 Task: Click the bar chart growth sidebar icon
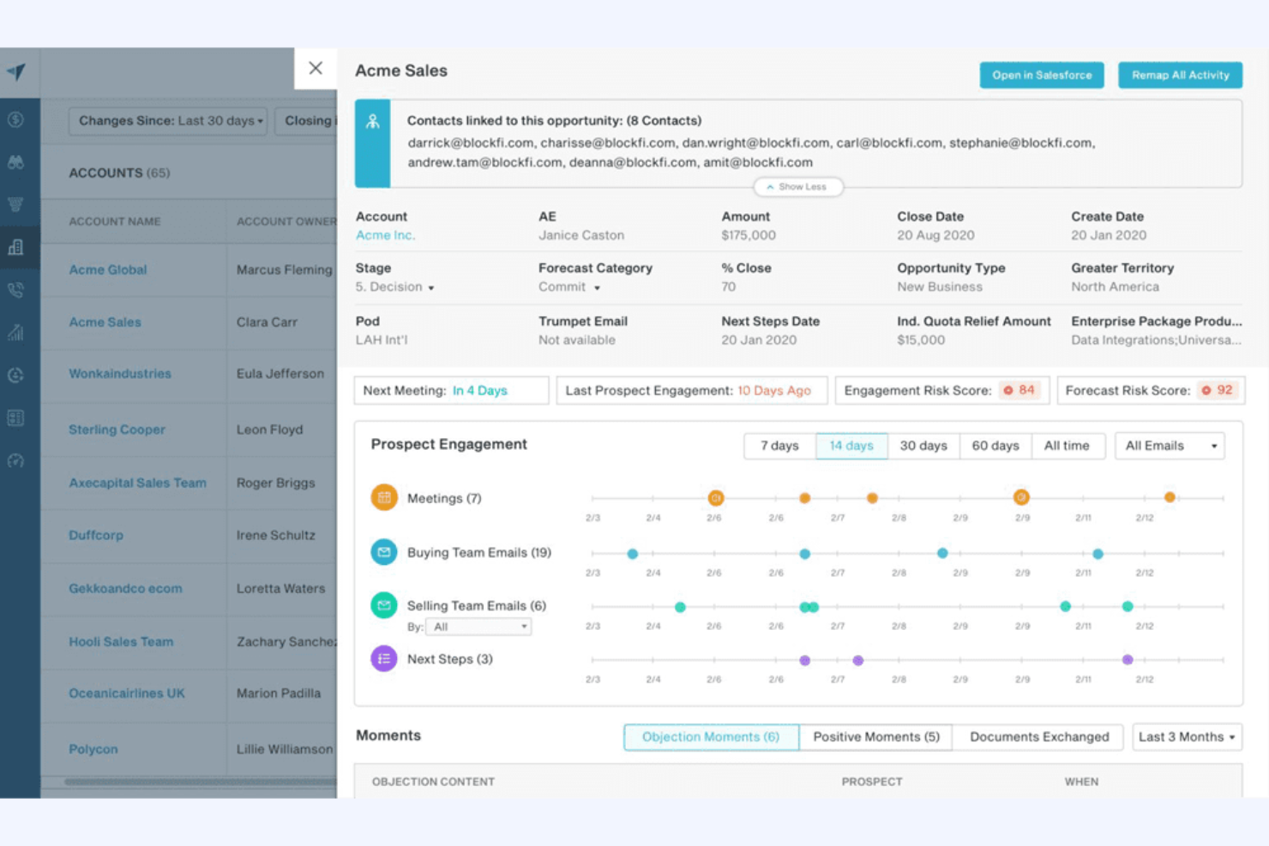tap(15, 333)
